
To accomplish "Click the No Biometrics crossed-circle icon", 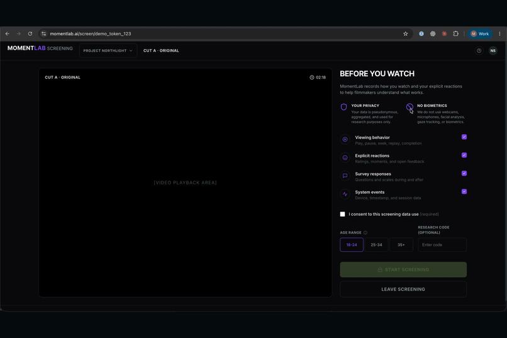I will coord(409,107).
